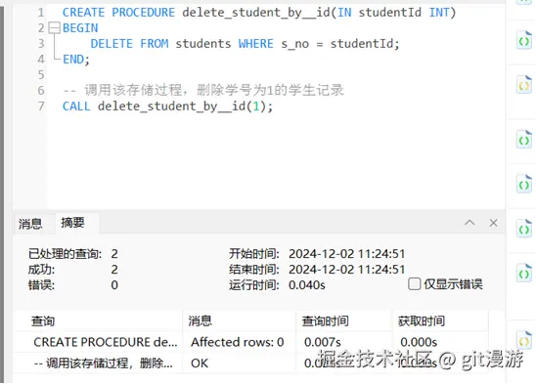The image size is (536, 384).
Task: Click line number 7 in the gutter
Action: (41, 107)
